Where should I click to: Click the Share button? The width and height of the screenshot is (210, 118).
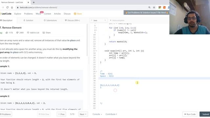pos(47,33)
